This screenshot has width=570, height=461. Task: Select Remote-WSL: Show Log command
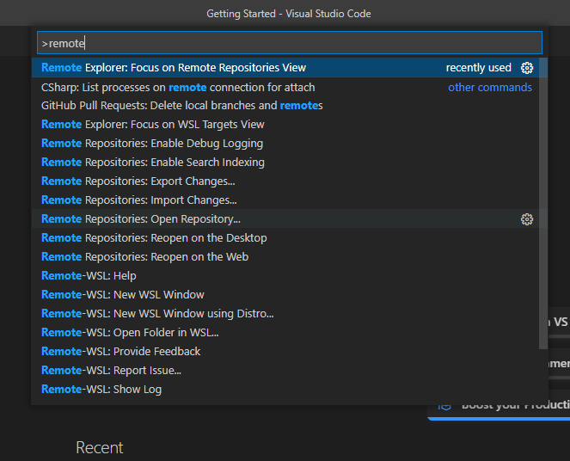click(101, 390)
